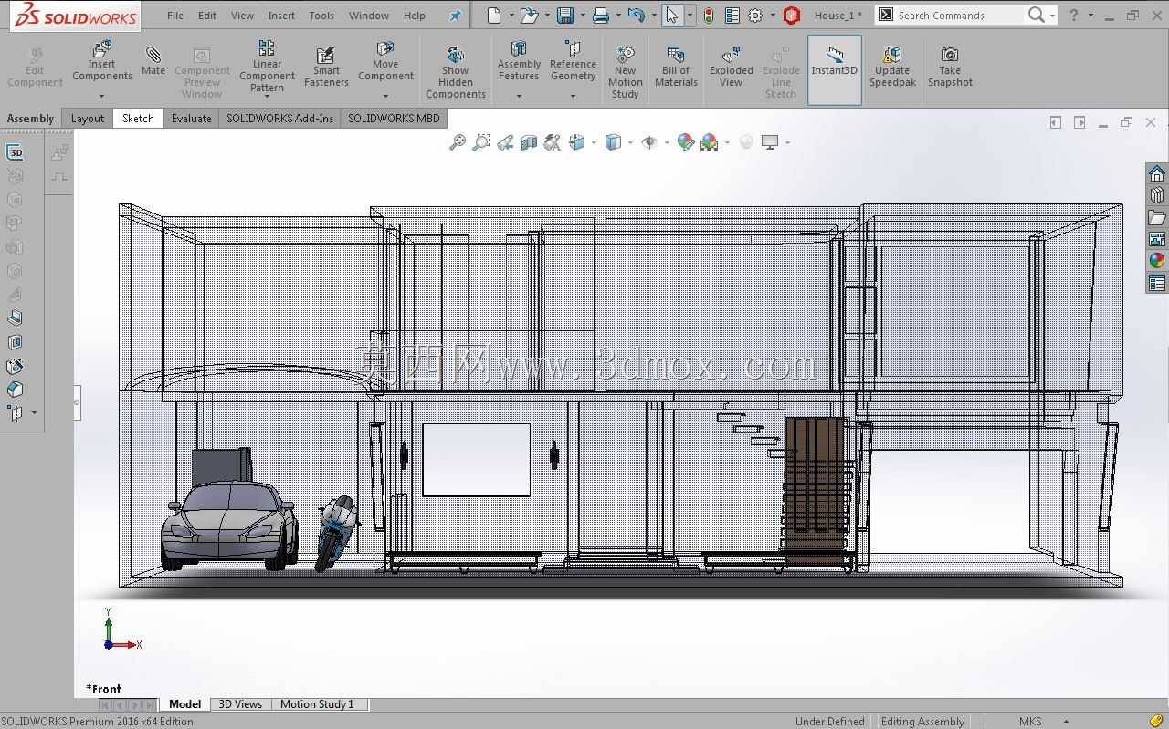Run Update Speedpak
The height and width of the screenshot is (729, 1169).
(892, 68)
